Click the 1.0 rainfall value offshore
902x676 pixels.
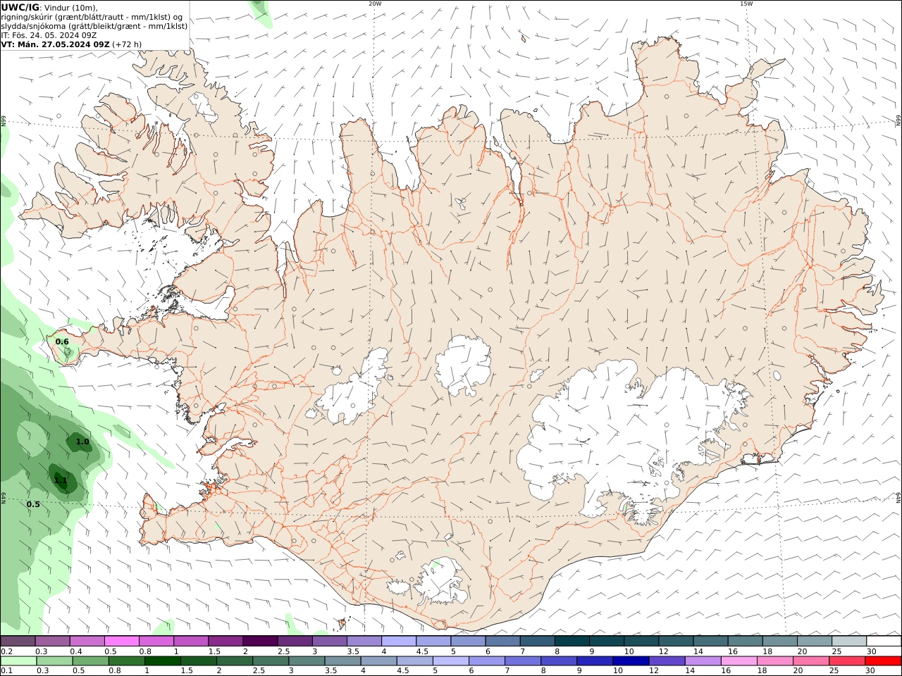(82, 442)
